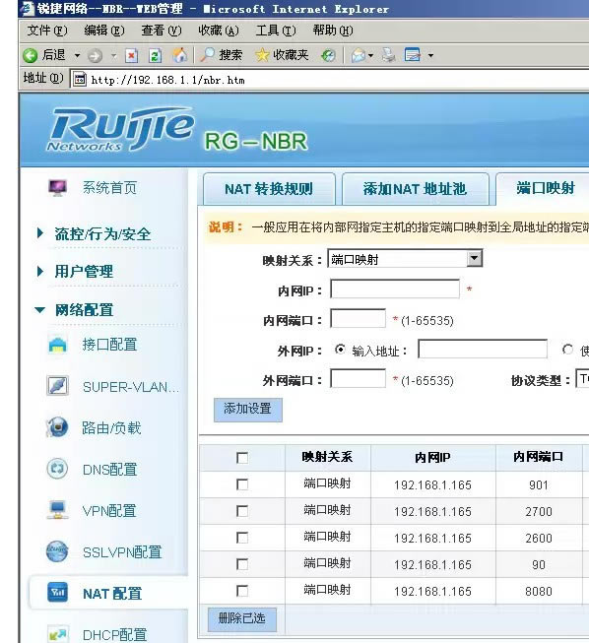589x643 pixels.
Task: Click the SUPER-VLAN sidebar icon
Action: [x=57, y=386]
